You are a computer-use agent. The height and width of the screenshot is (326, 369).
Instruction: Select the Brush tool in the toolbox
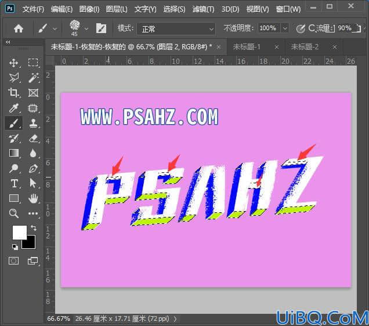click(14, 123)
